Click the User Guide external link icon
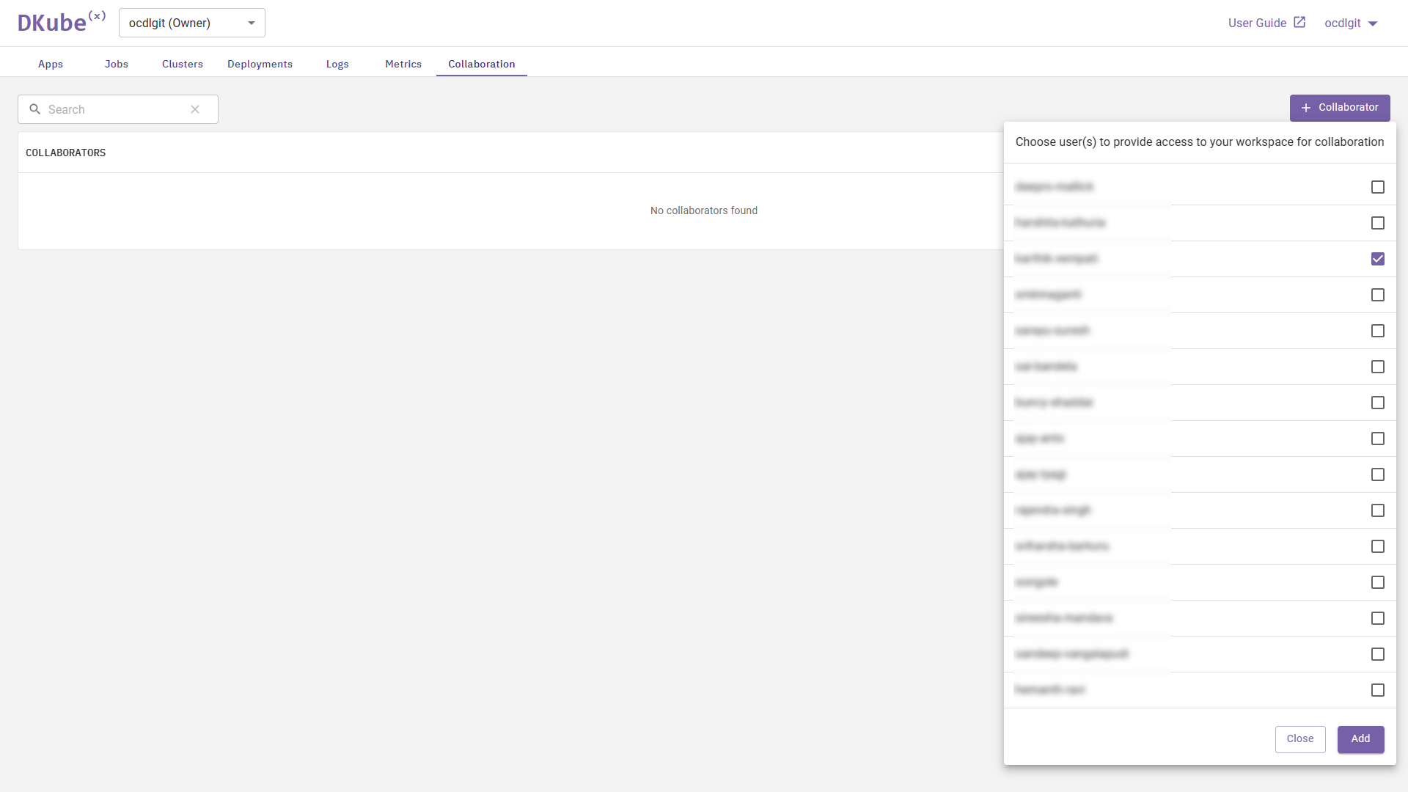Viewport: 1408px width, 792px height. 1299,22
